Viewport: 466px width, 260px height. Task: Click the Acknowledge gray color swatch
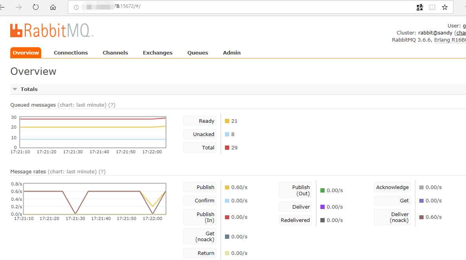(x=421, y=187)
